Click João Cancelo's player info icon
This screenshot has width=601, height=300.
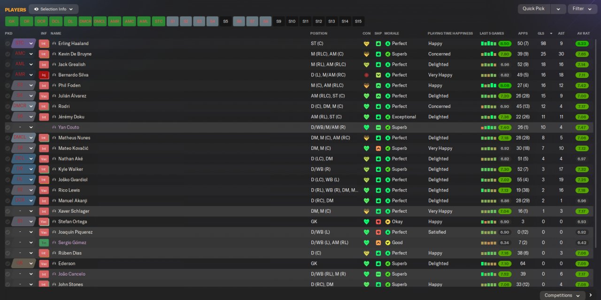[54, 274]
